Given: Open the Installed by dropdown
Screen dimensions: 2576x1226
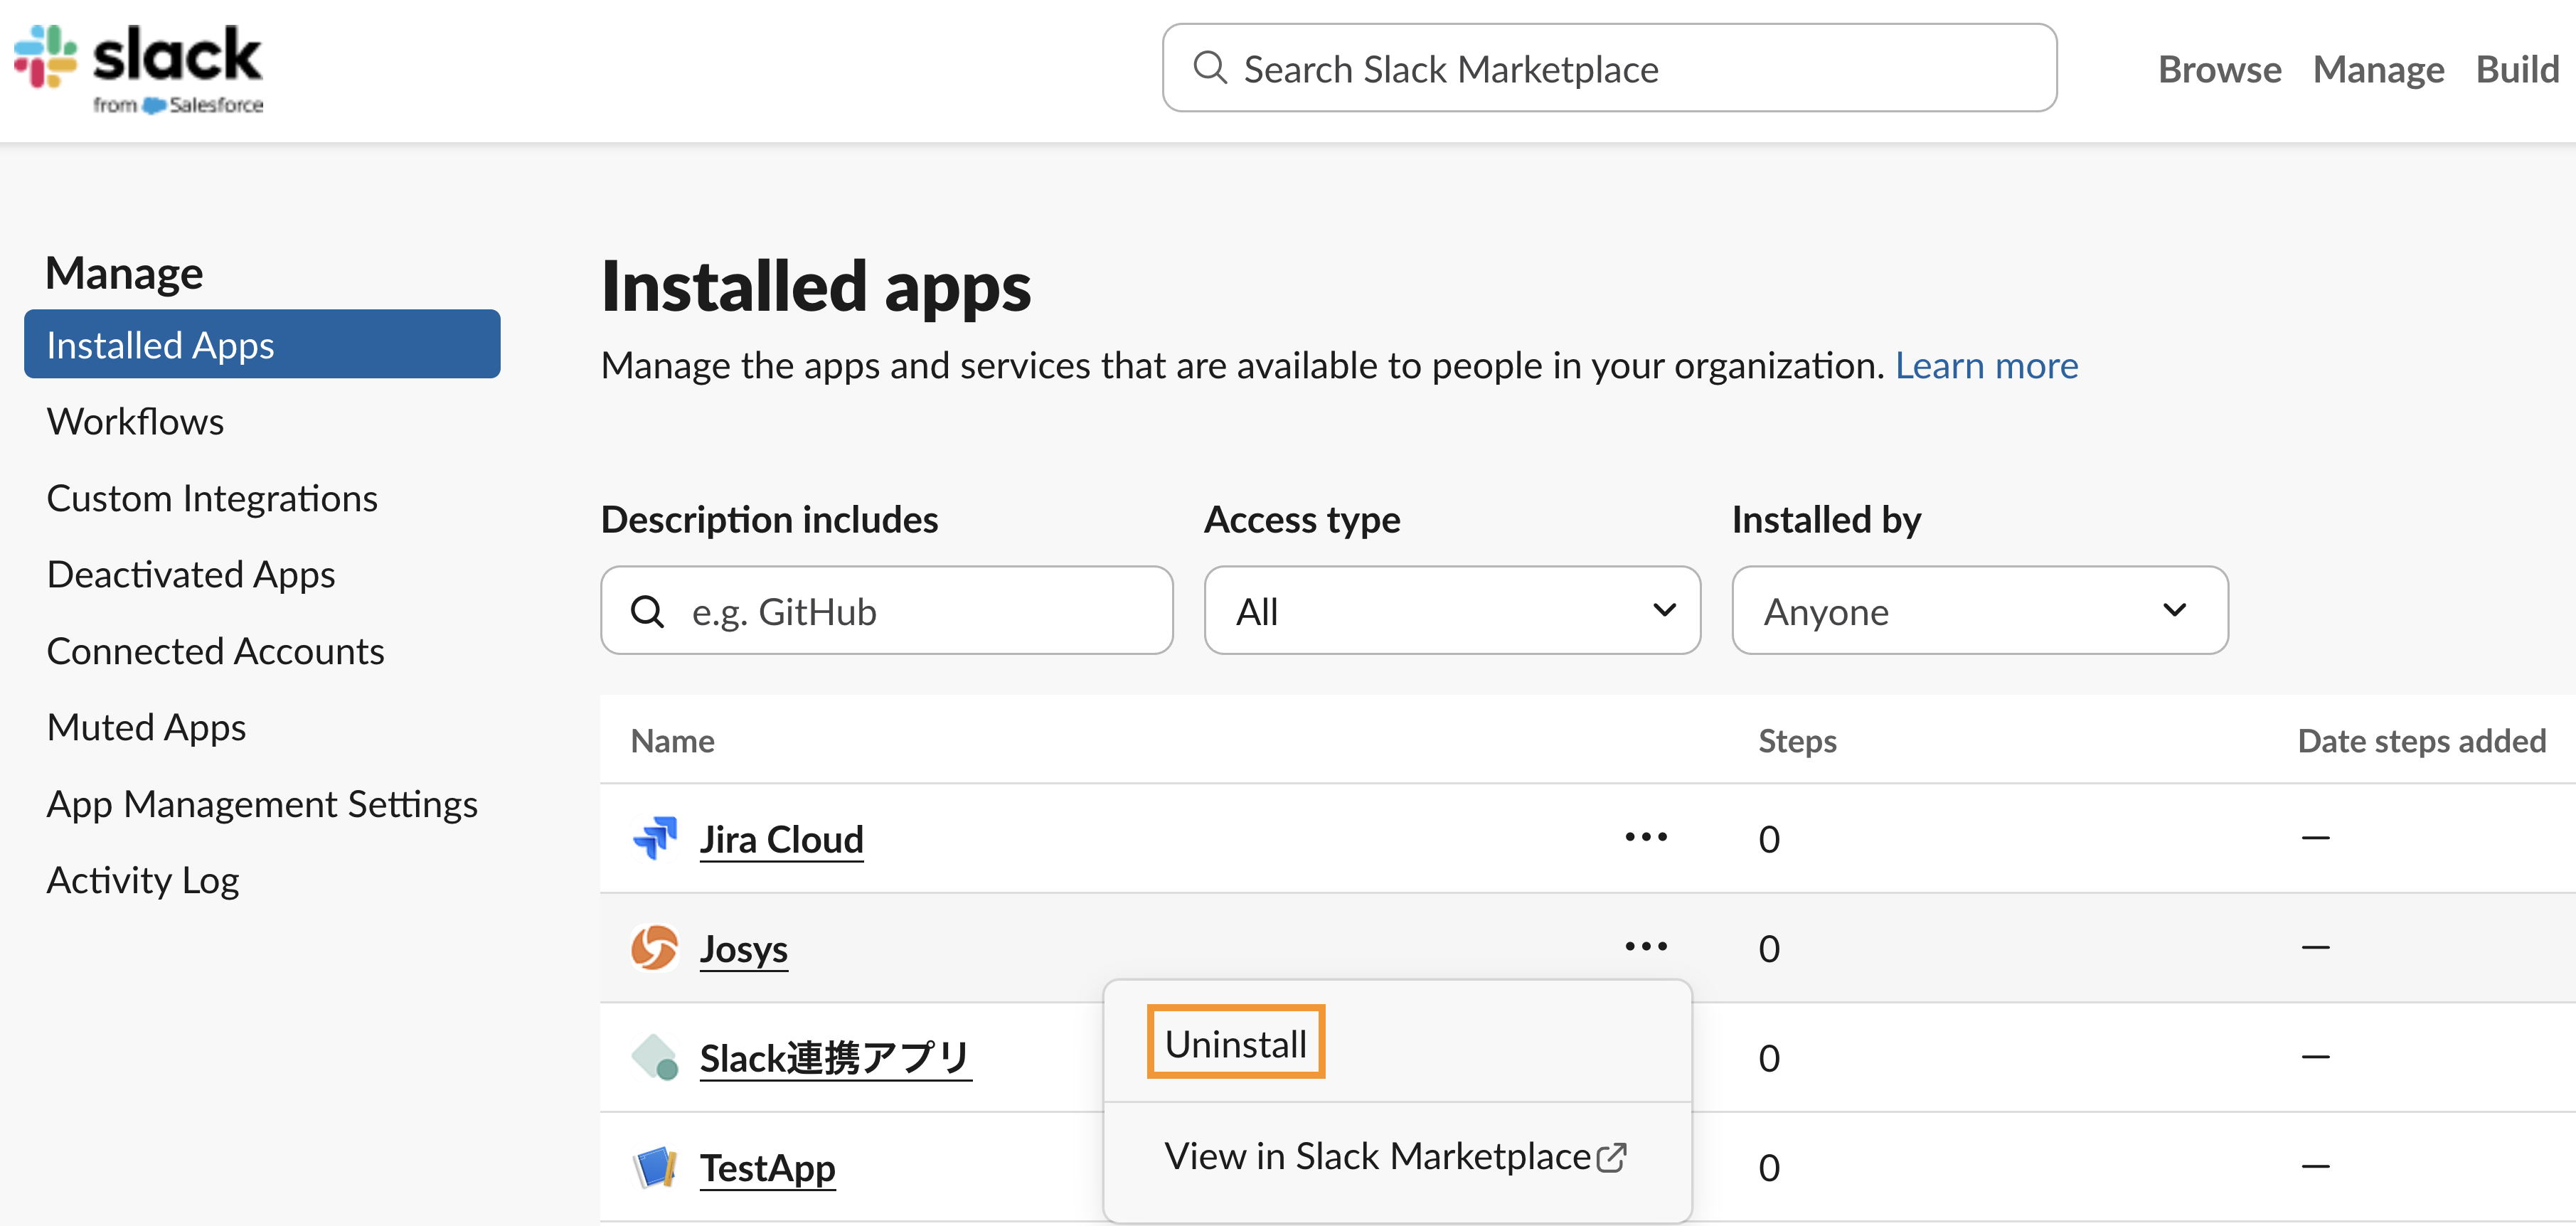Looking at the screenshot, I should pos(1979,611).
